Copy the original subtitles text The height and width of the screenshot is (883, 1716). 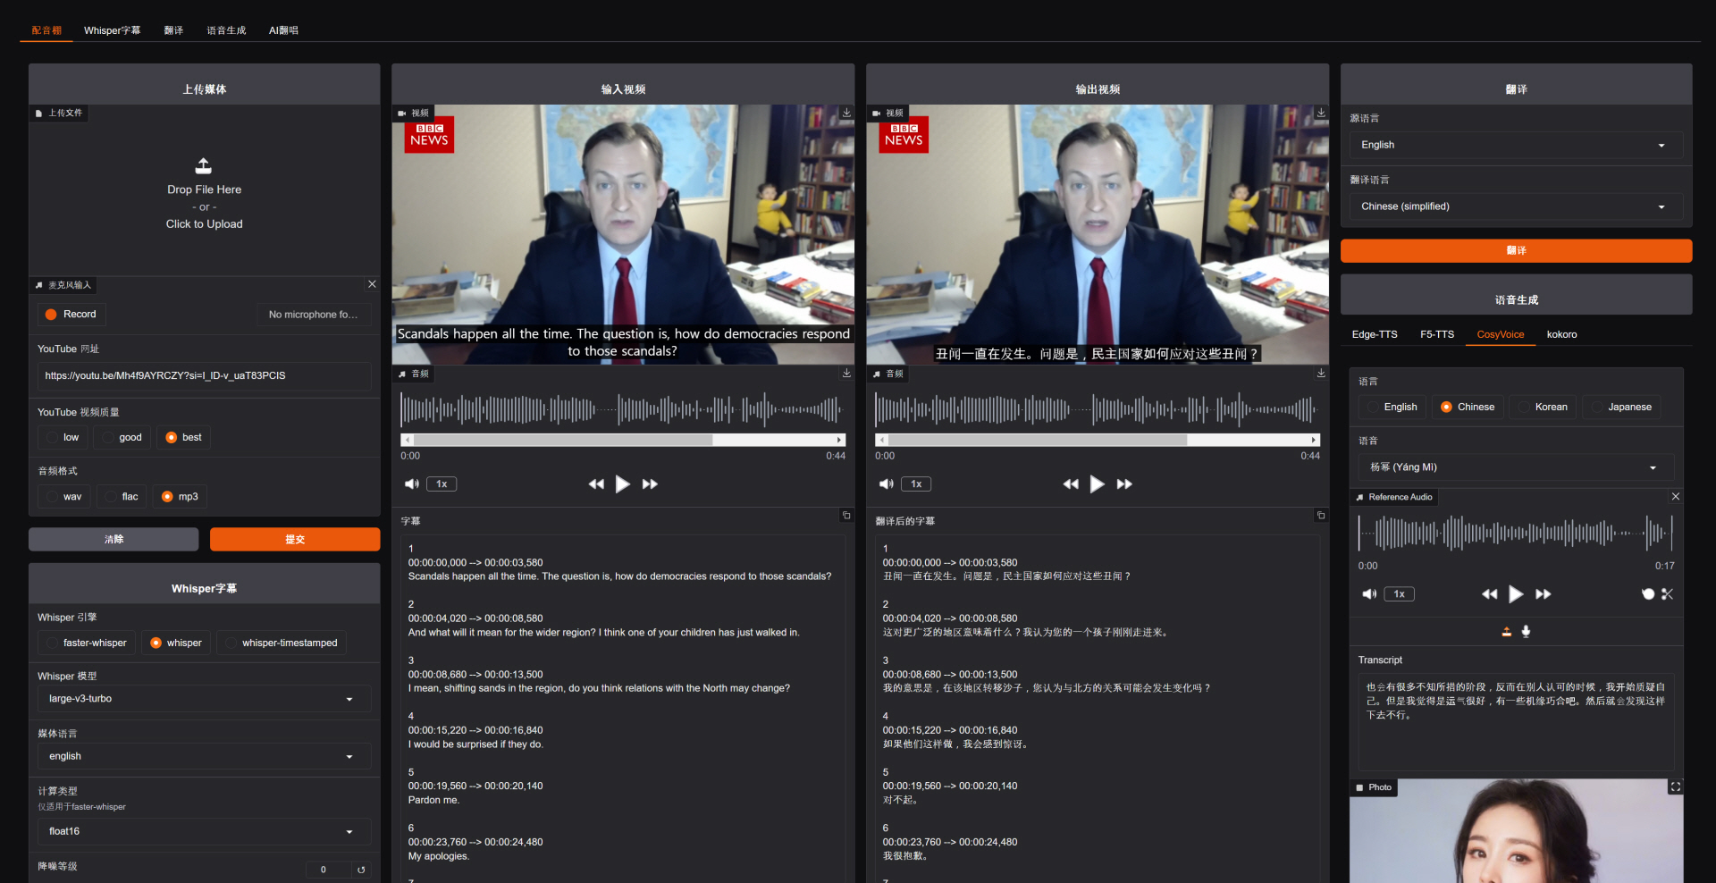846,516
